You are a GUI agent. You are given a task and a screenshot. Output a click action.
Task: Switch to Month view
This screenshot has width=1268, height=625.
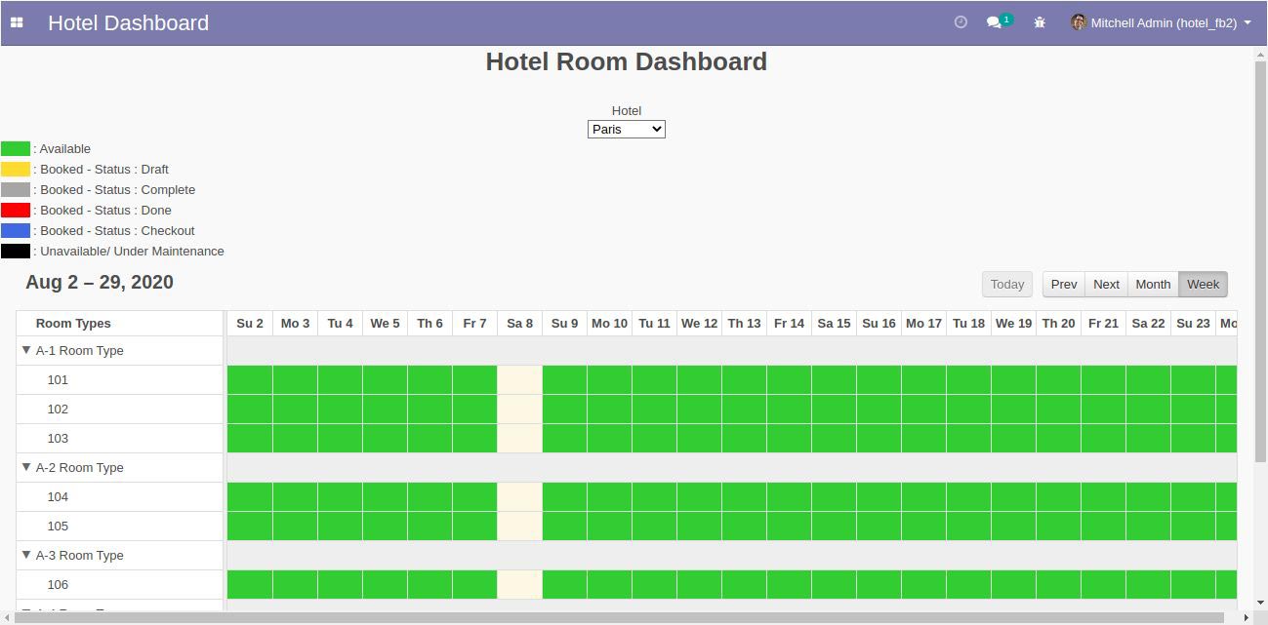[x=1153, y=284]
